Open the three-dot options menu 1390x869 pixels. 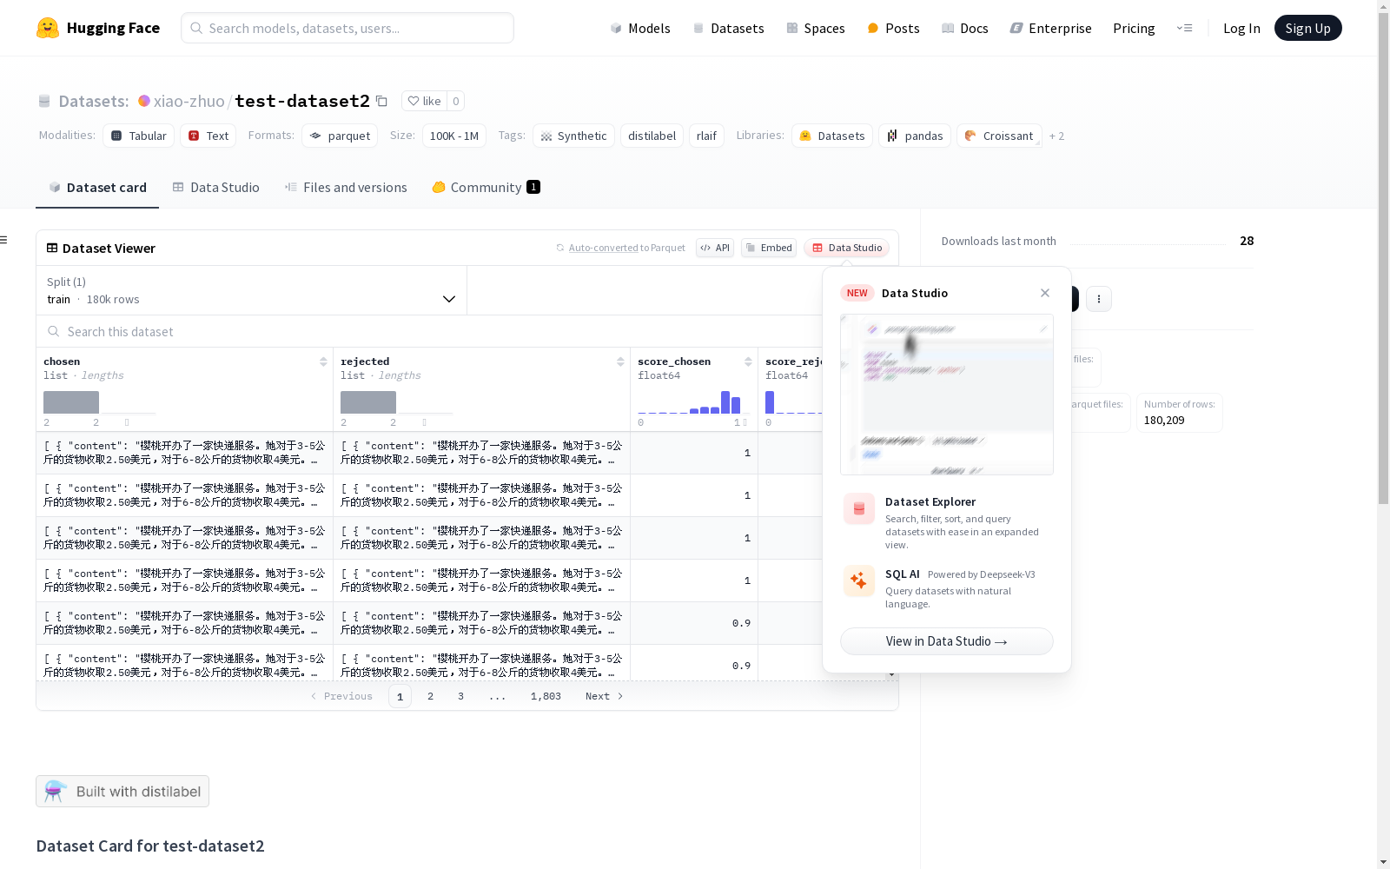(x=1099, y=299)
